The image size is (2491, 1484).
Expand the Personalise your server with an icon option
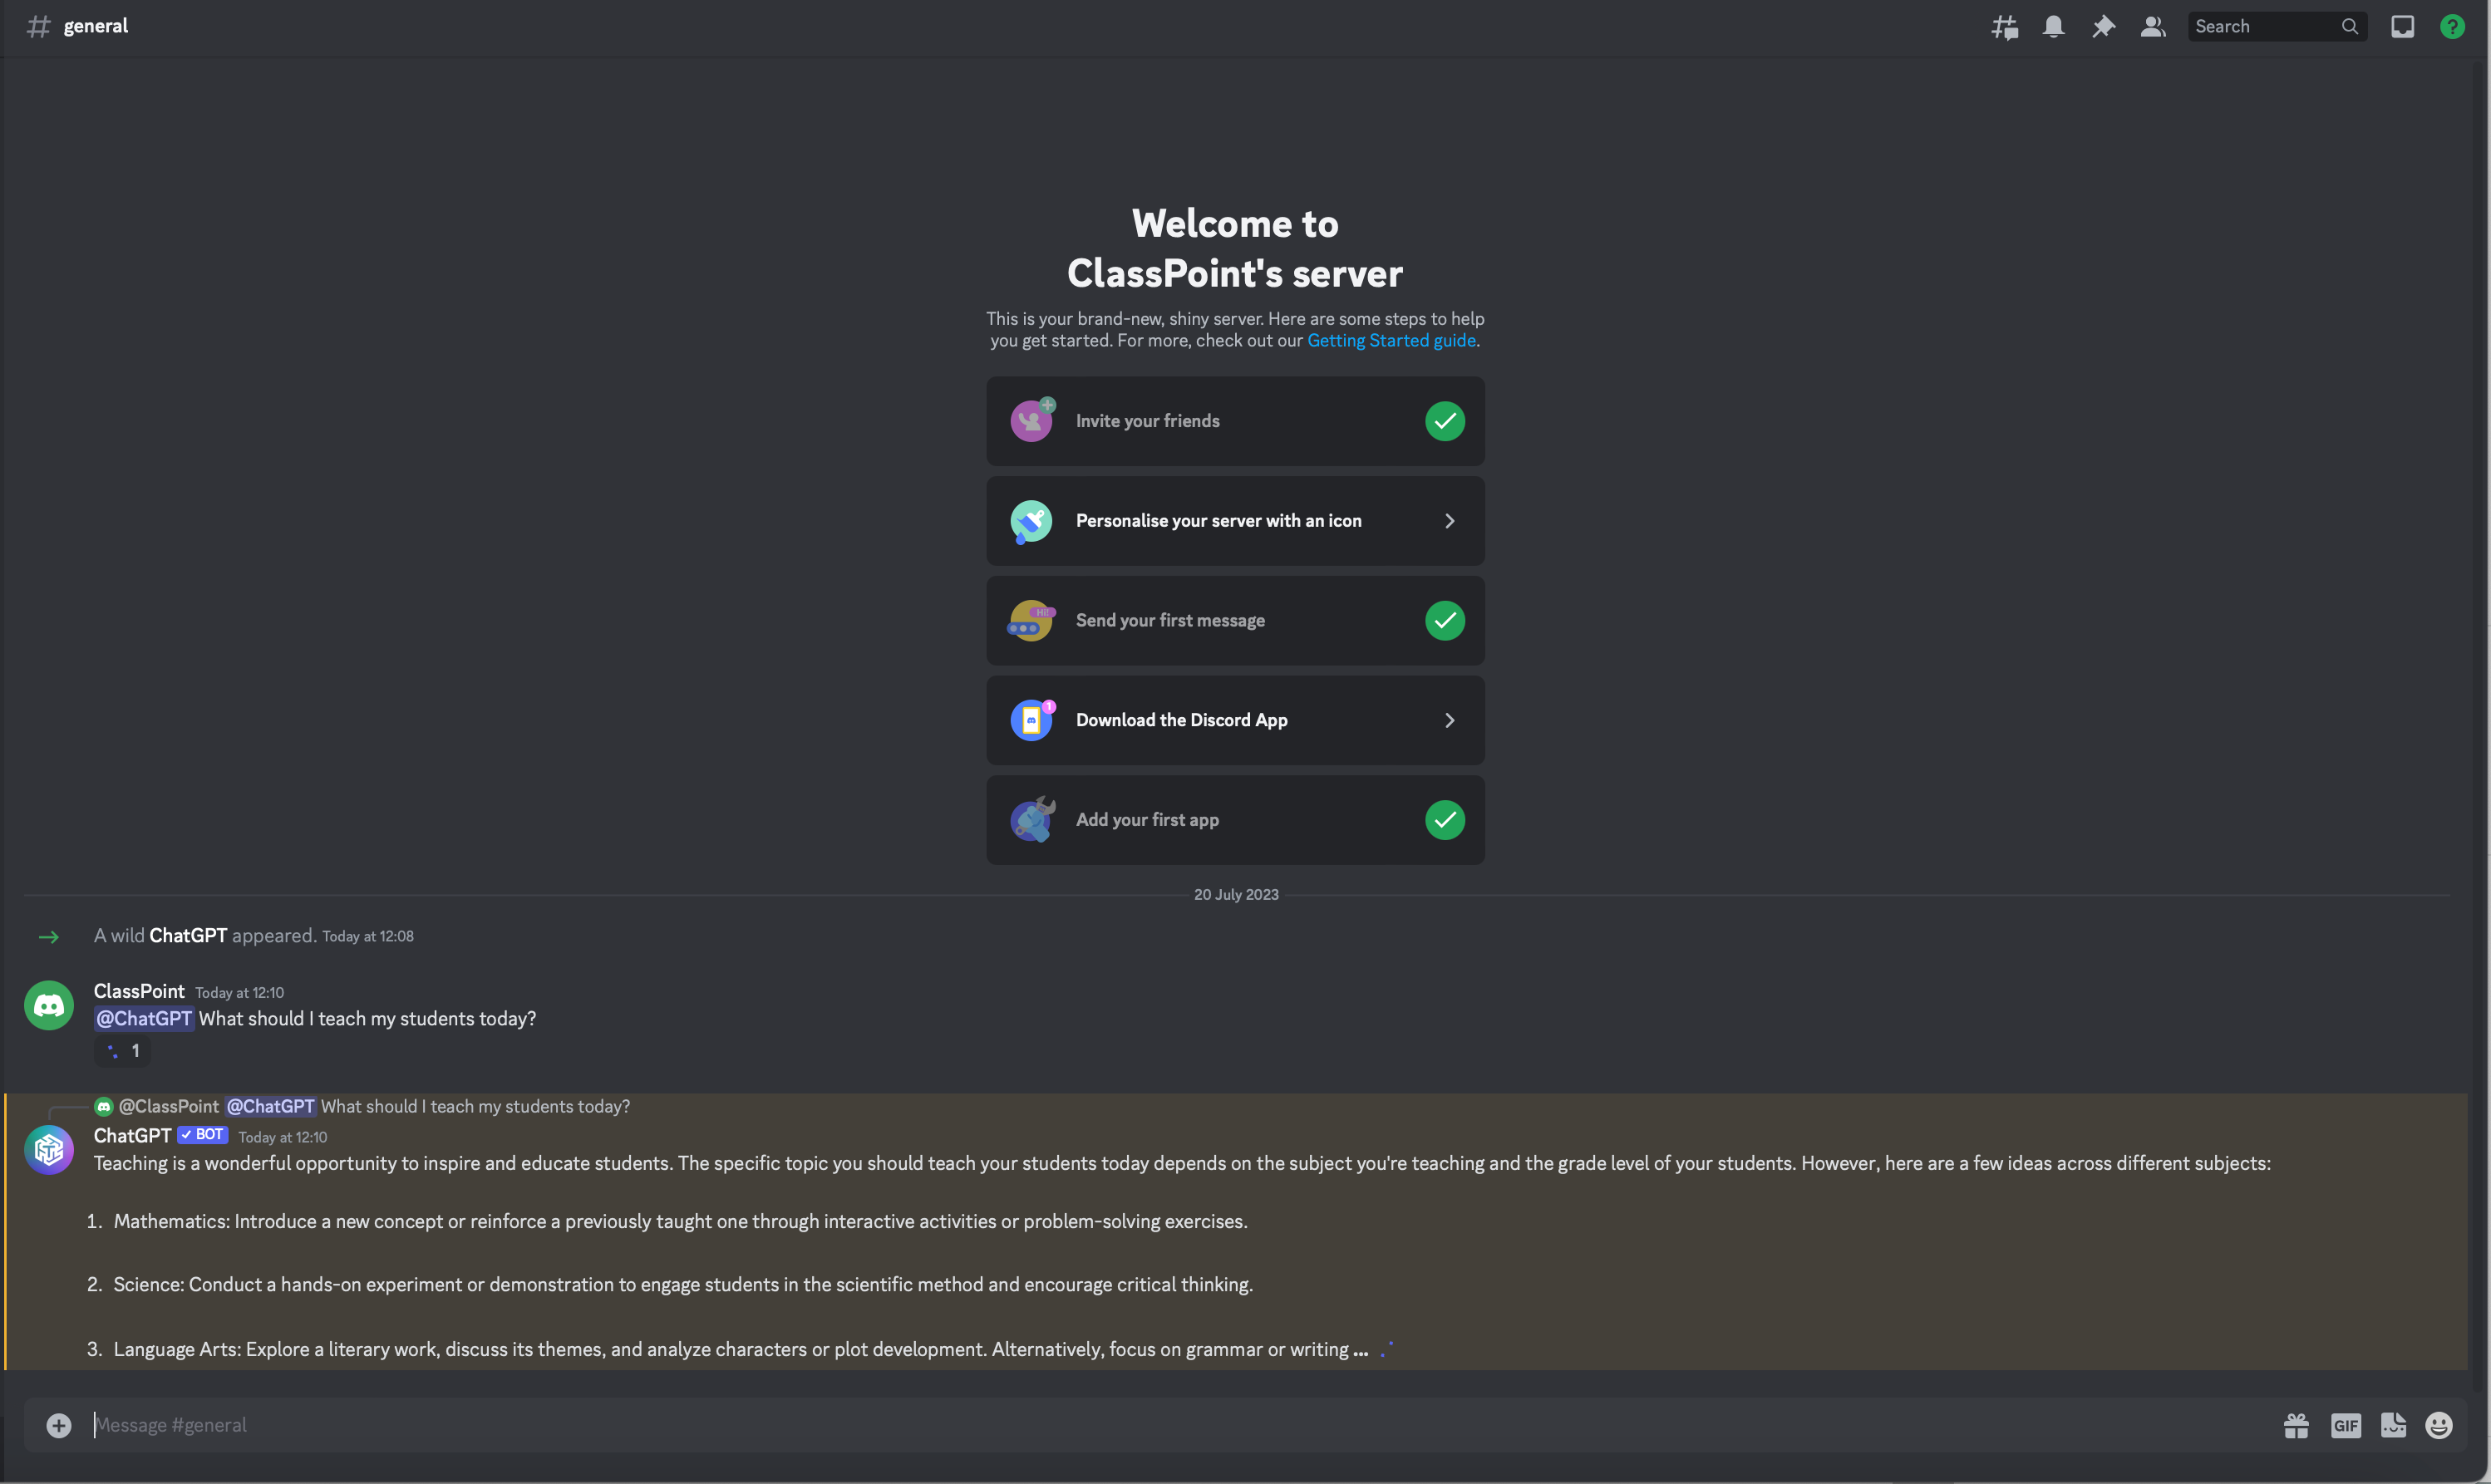point(1447,519)
